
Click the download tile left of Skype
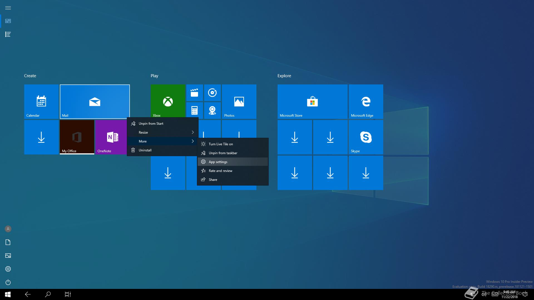coord(330,137)
